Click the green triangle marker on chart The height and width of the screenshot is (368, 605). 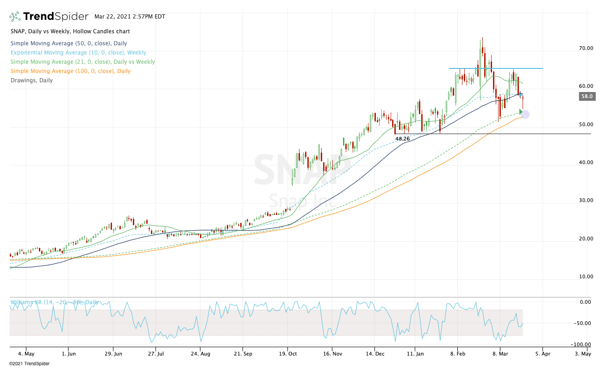pos(521,111)
